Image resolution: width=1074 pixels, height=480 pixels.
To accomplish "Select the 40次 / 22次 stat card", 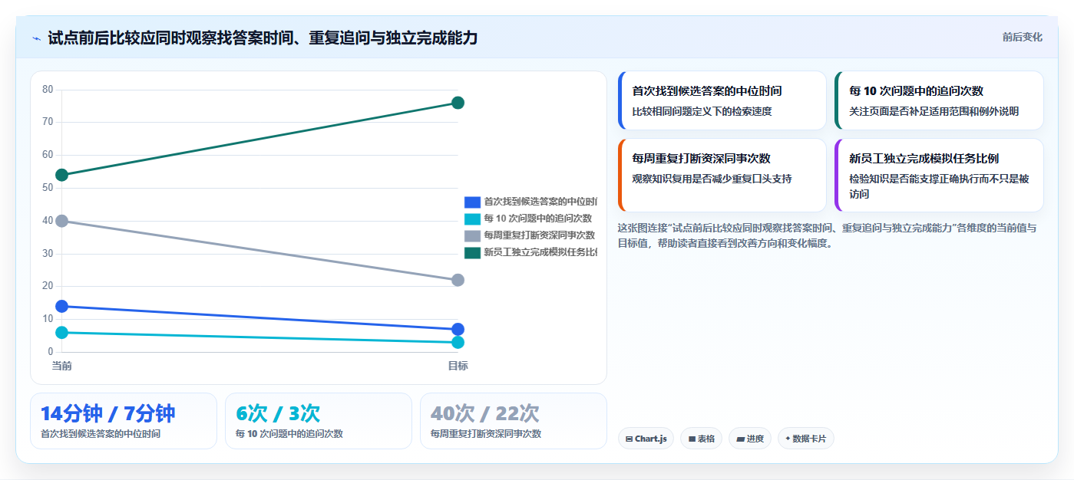I will (x=514, y=421).
